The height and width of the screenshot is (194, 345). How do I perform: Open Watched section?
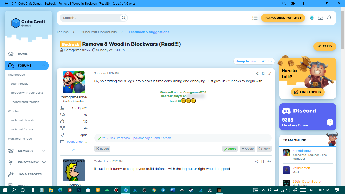14,111
